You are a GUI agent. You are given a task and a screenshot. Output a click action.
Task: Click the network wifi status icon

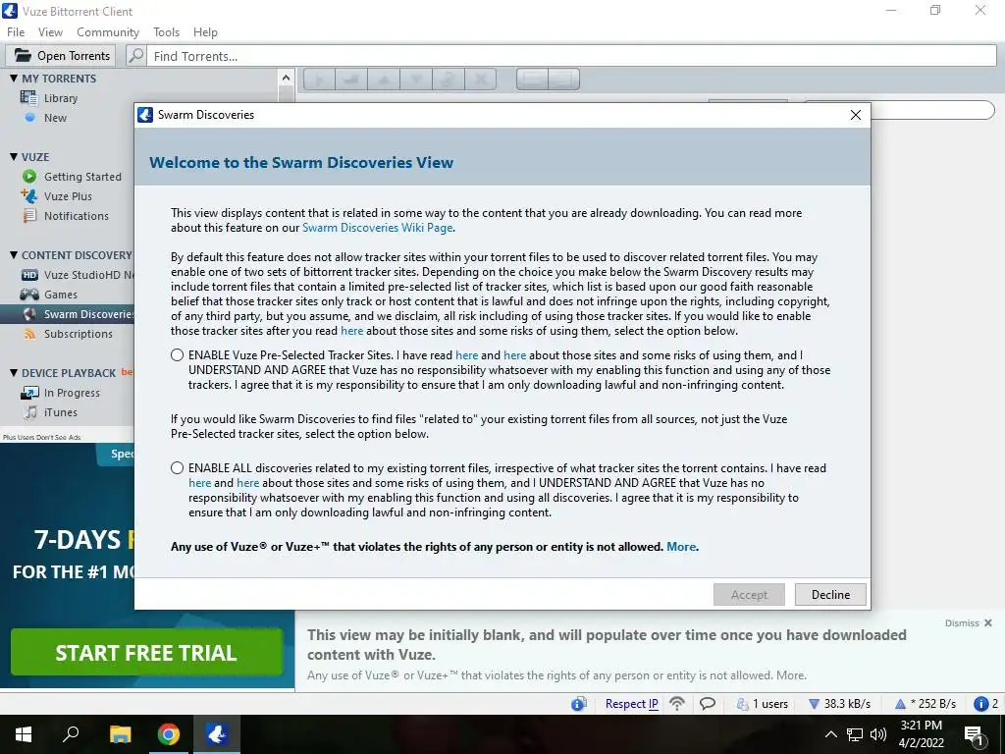pos(677,703)
